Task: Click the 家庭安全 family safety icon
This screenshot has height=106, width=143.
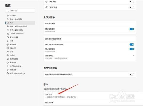Action: pos(8,44)
